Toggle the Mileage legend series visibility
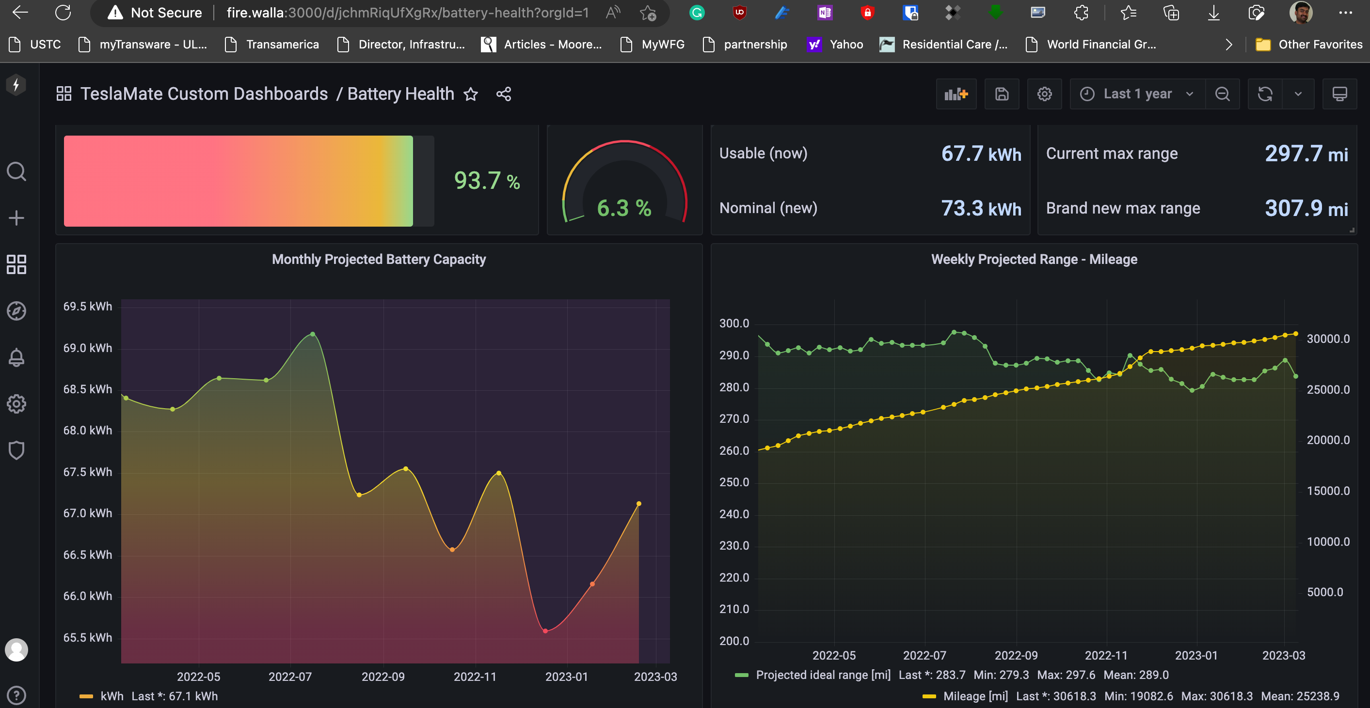1370x708 pixels. (975, 696)
